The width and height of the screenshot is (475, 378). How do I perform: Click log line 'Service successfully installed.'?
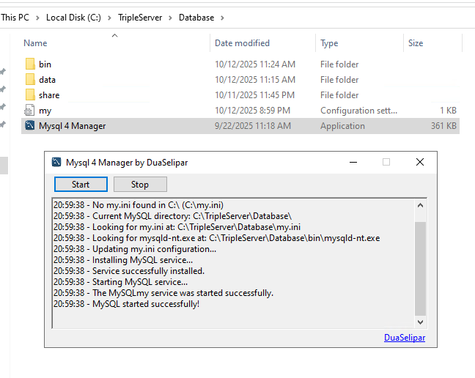pyautogui.click(x=129, y=271)
